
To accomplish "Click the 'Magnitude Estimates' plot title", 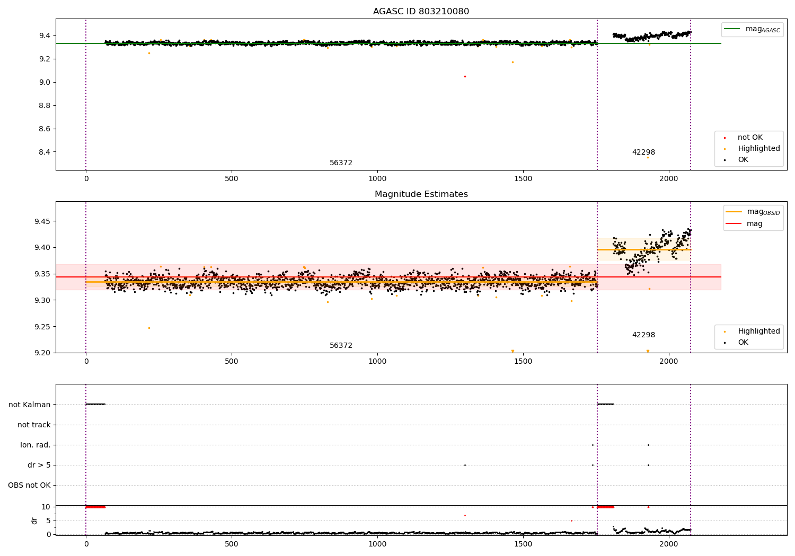I will click(x=421, y=194).
